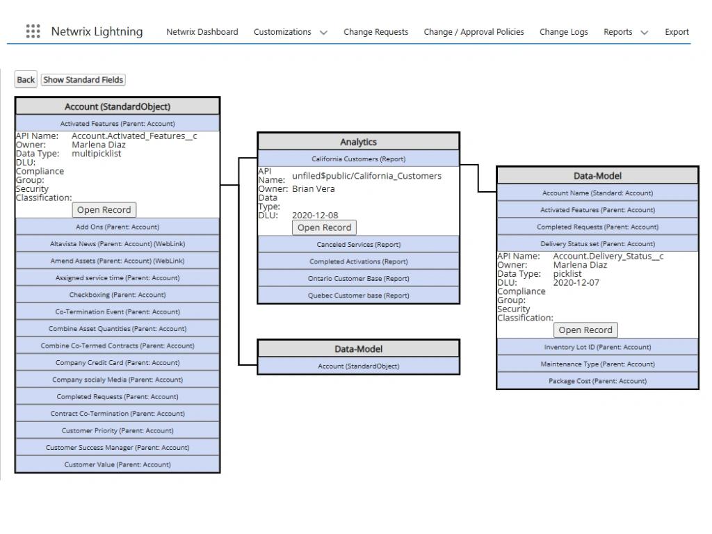Click Show Standard Fields
Image resolution: width=712 pixels, height=534 pixels.
83,79
